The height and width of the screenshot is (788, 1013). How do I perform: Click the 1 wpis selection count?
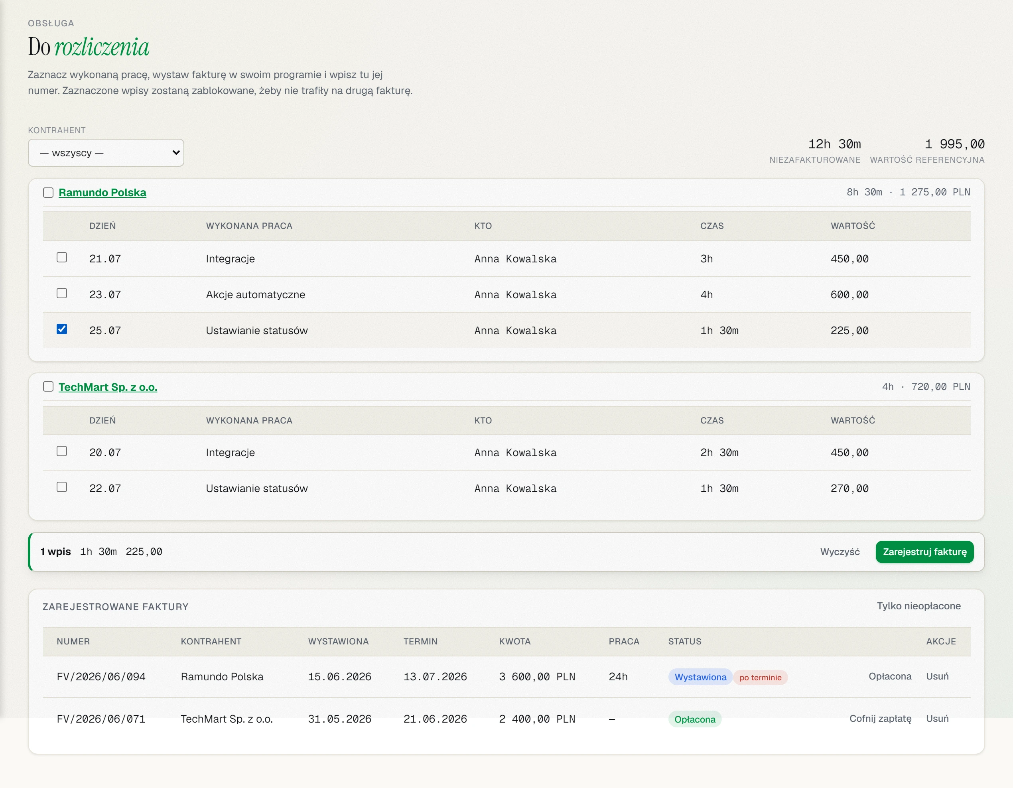(56, 552)
